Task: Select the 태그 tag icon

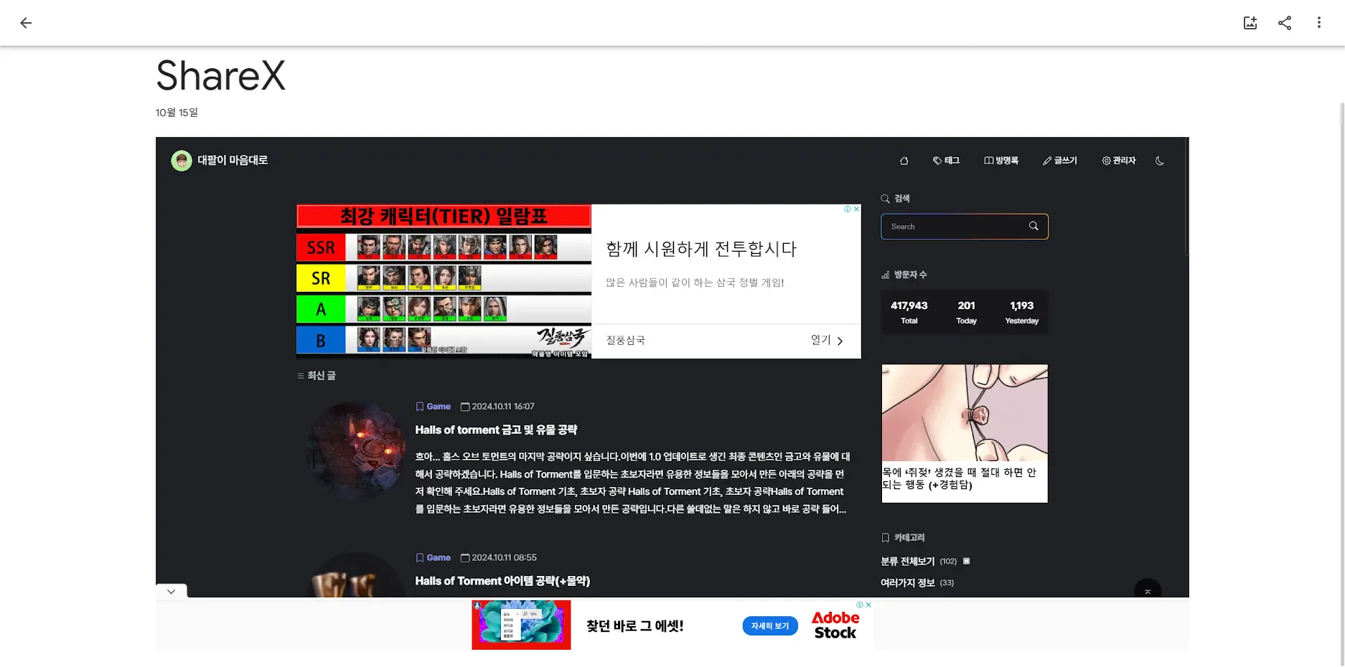Action: tap(937, 160)
